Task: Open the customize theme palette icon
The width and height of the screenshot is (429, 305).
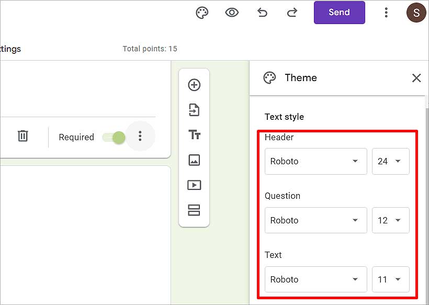Action: pos(202,13)
